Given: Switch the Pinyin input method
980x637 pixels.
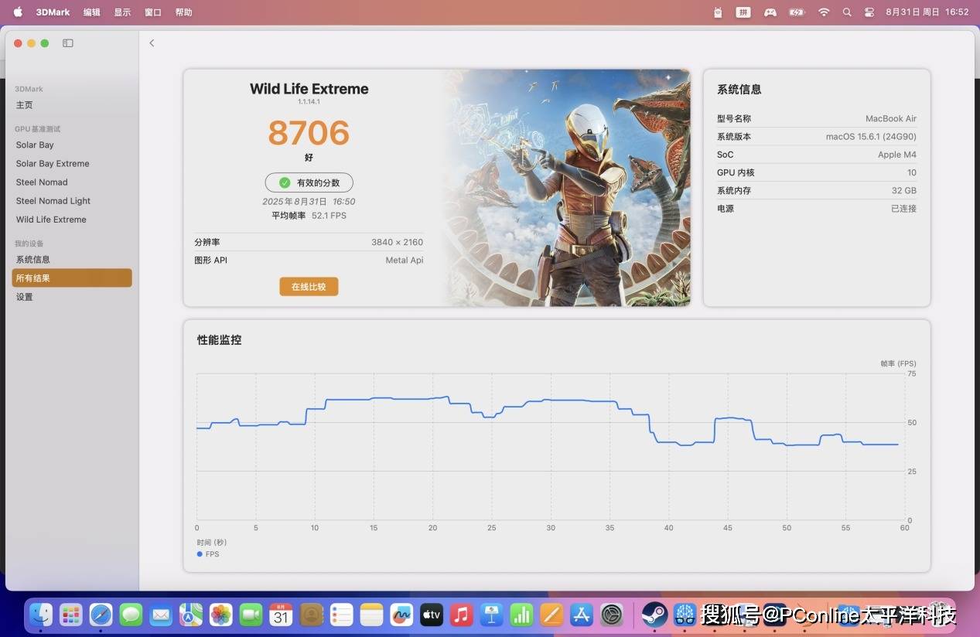Looking at the screenshot, I should point(743,12).
